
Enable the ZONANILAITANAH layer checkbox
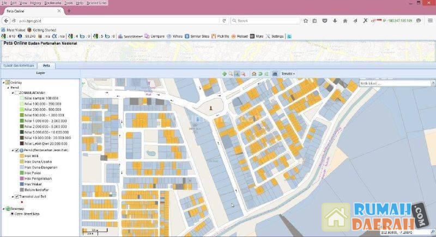(x=17, y=92)
